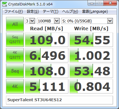Open the テーマ(T) menu
Viewport: 119px width, 109px height.
click(x=51, y=12)
